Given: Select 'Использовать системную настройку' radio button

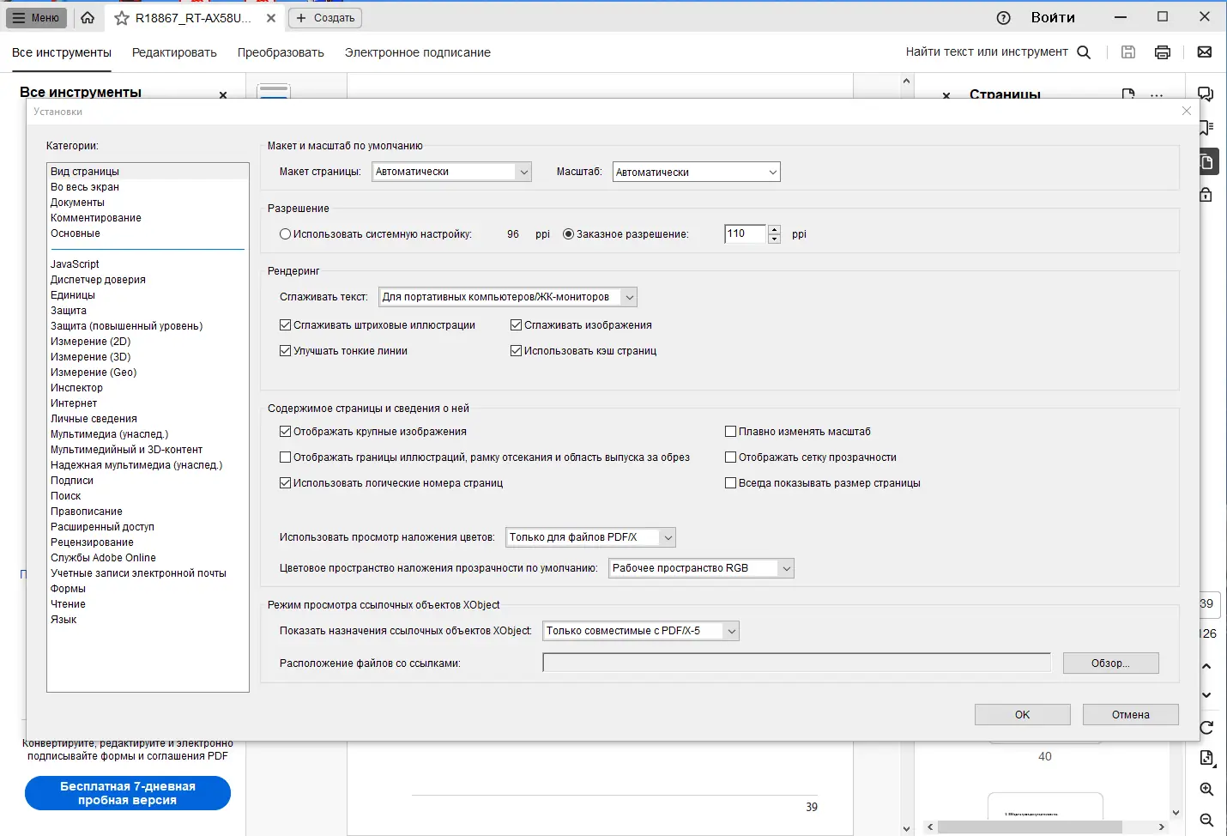Looking at the screenshot, I should 285,233.
